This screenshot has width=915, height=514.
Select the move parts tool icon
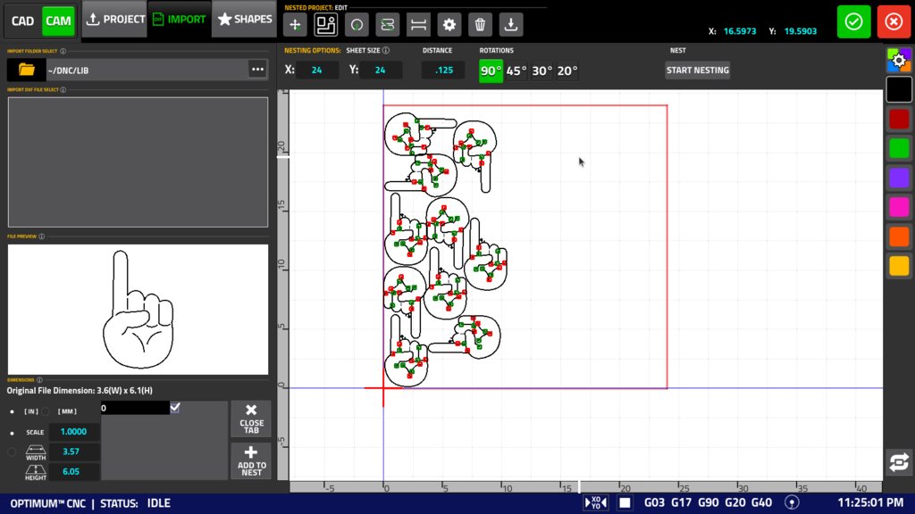[x=295, y=24]
